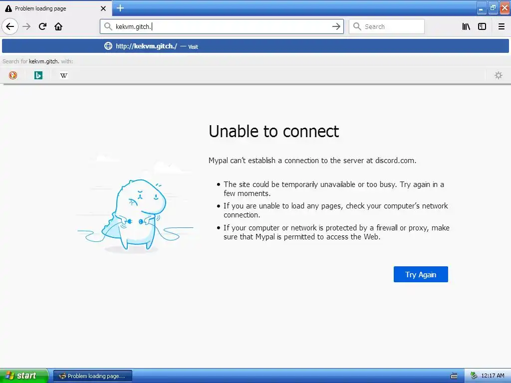Search with the Wikipedia engine icon

pyautogui.click(x=64, y=75)
